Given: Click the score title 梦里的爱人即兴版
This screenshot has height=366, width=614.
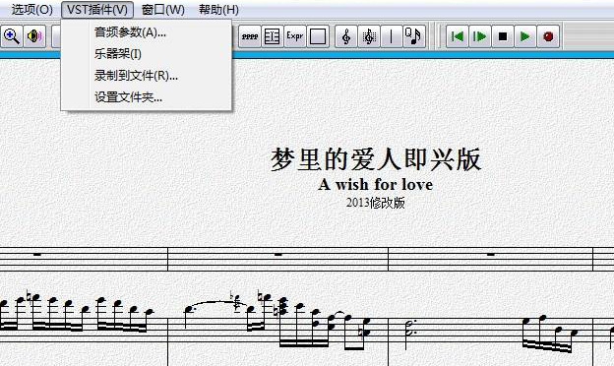Looking at the screenshot, I should tap(376, 159).
